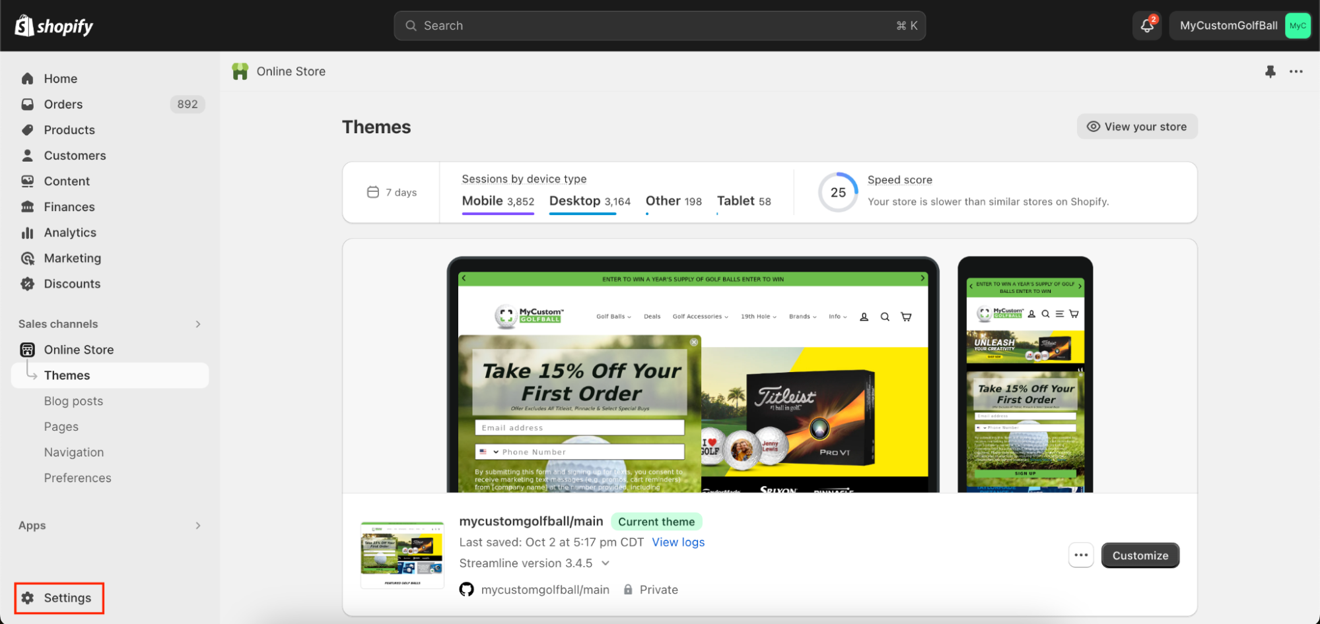1320x624 pixels.
Task: Click the notification bell icon
Action: [x=1147, y=26]
